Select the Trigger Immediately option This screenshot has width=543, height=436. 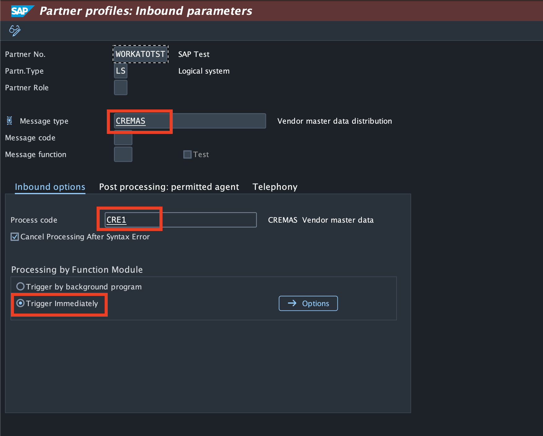pos(20,303)
